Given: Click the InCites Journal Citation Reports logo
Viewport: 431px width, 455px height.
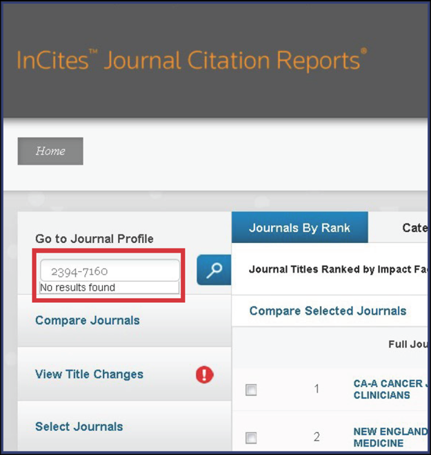Looking at the screenshot, I should pos(192,60).
